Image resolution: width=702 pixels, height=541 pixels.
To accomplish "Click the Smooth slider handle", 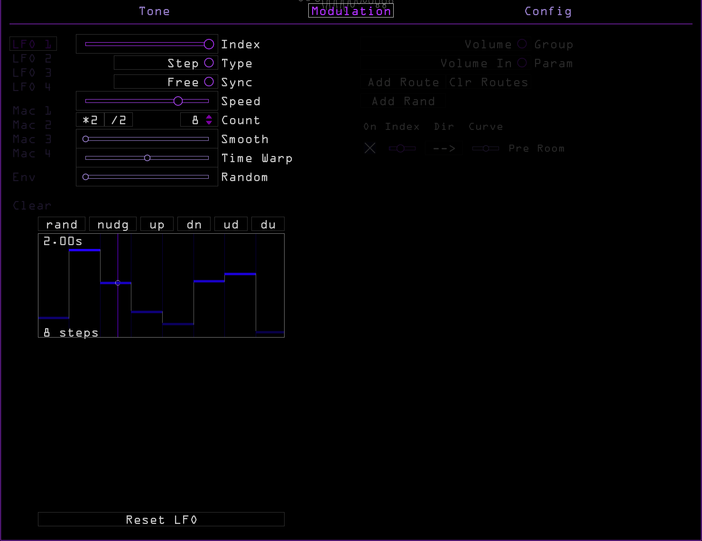I will (x=86, y=139).
